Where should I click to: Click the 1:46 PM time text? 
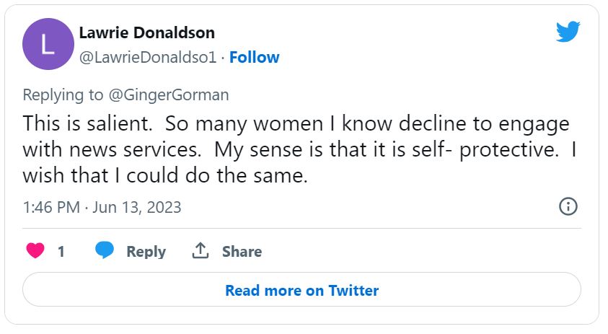(x=50, y=208)
